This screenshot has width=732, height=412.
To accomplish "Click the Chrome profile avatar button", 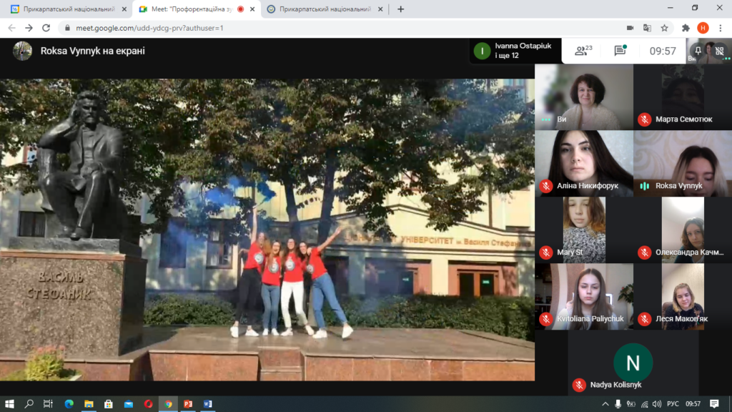I will tap(703, 28).
